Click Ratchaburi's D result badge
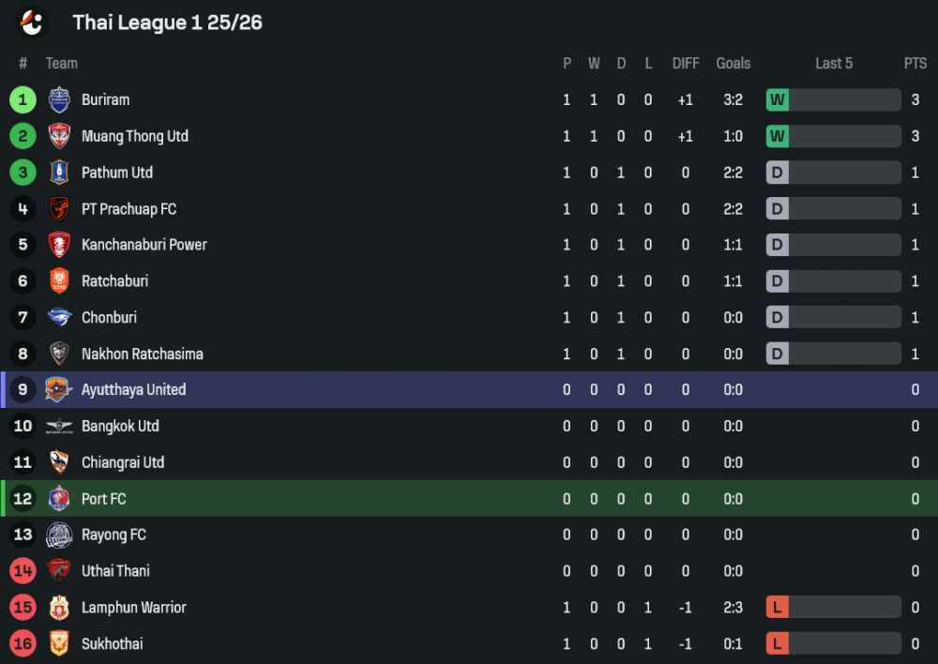938x664 pixels. point(778,281)
